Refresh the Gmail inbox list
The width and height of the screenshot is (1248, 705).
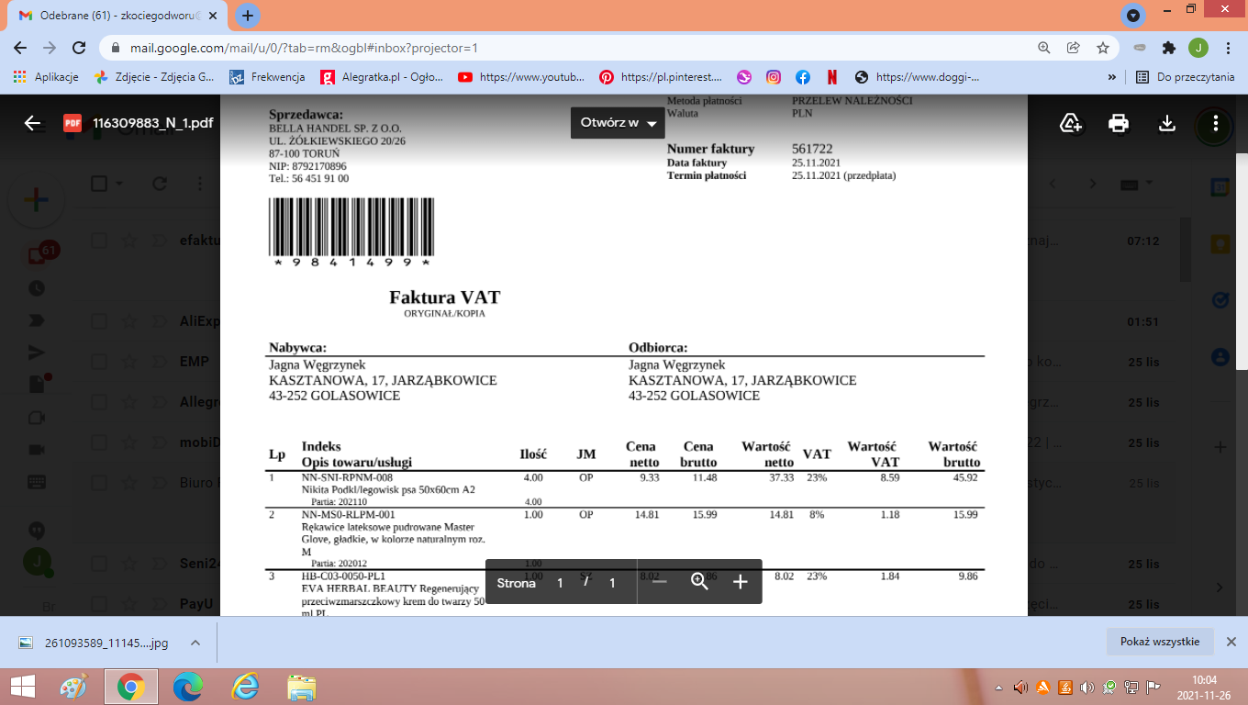pos(160,184)
